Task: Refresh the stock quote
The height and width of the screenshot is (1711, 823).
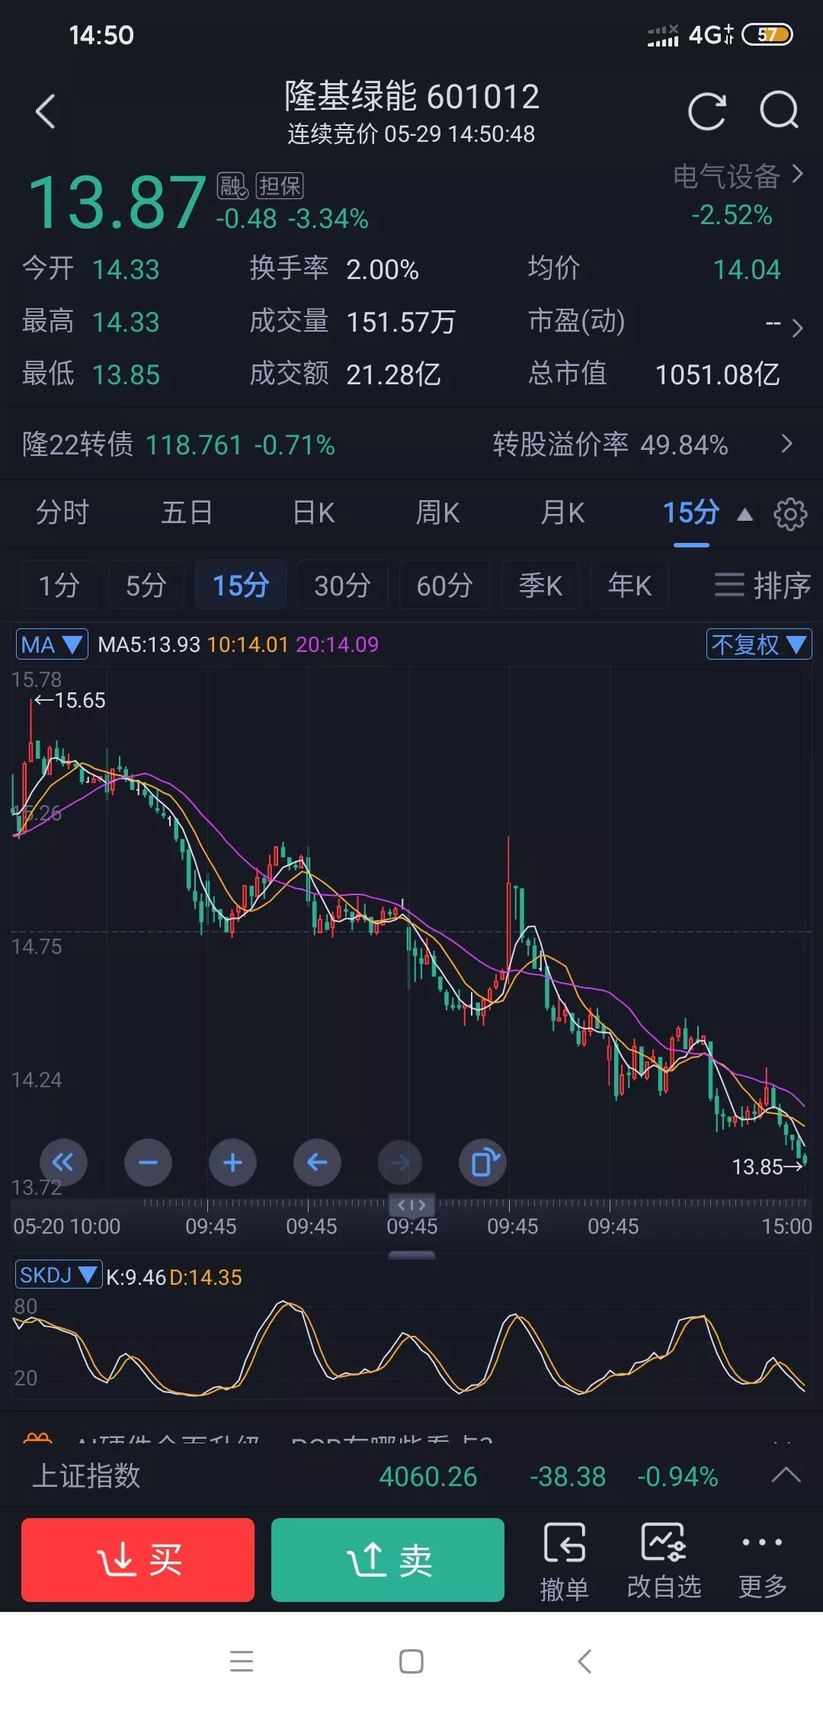Action: coord(707,112)
